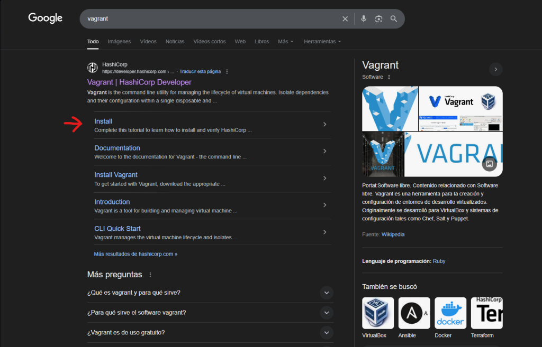Clear the search box with X icon
The image size is (542, 347).
[345, 19]
